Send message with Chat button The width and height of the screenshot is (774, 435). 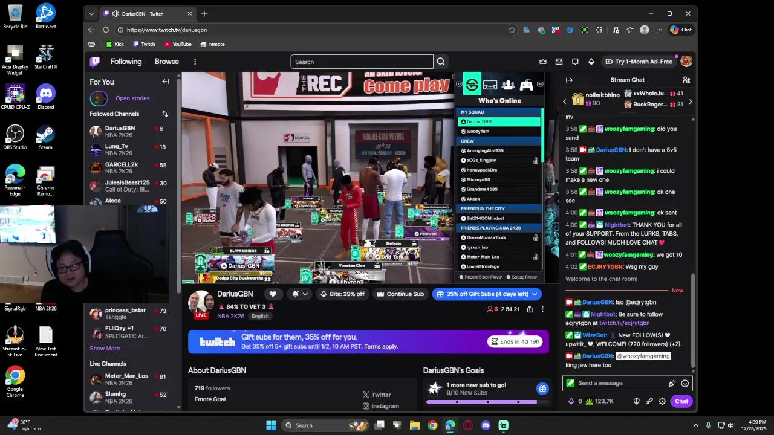[x=681, y=401]
